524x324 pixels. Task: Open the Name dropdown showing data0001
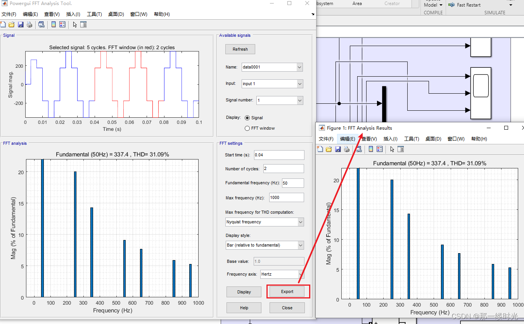point(272,67)
